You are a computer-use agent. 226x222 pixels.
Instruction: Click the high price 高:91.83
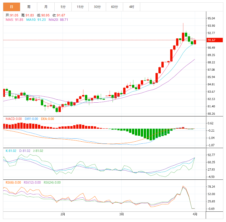tap(28, 15)
